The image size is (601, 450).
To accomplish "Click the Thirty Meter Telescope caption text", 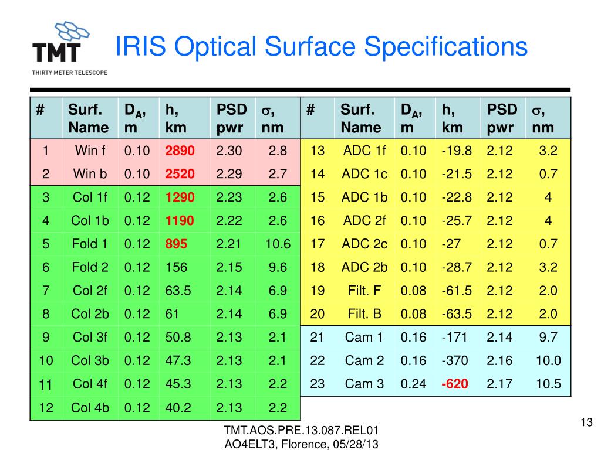I will click(70, 73).
